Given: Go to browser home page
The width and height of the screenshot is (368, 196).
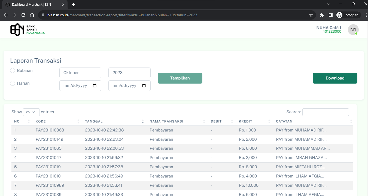Looking at the screenshot, I should click(32, 15).
